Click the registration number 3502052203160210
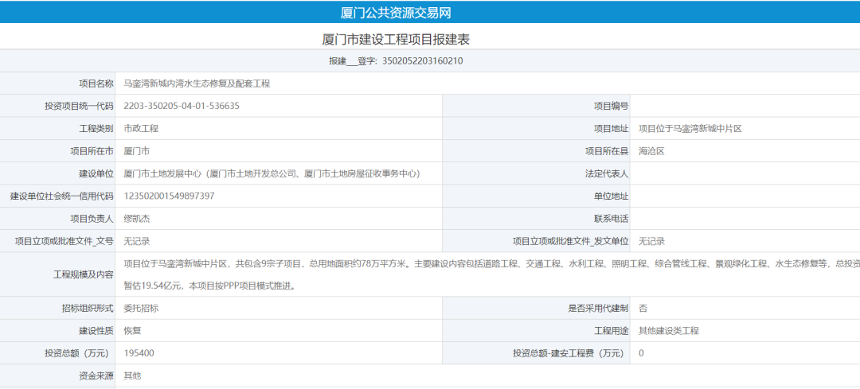This screenshot has width=860, height=389. pyautogui.click(x=423, y=60)
